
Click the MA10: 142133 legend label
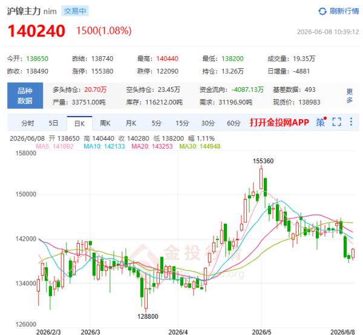[x=104, y=146]
